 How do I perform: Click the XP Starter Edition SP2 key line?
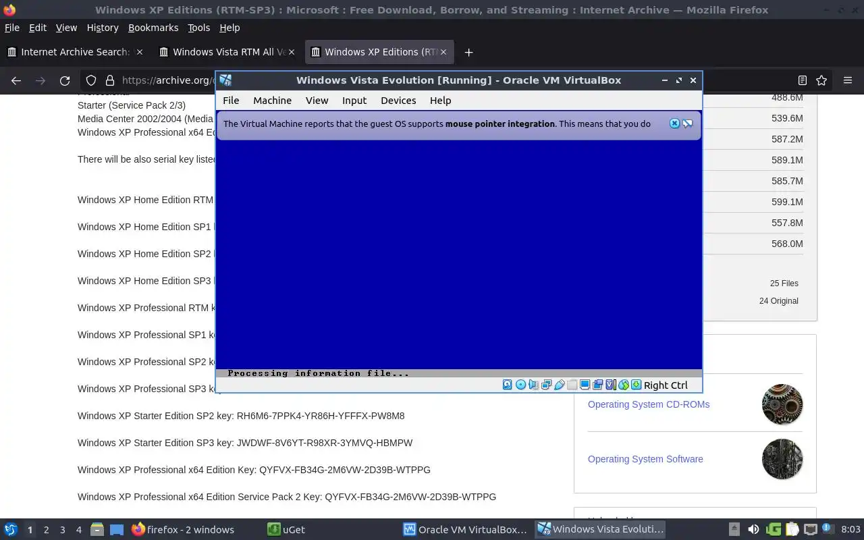point(241,416)
